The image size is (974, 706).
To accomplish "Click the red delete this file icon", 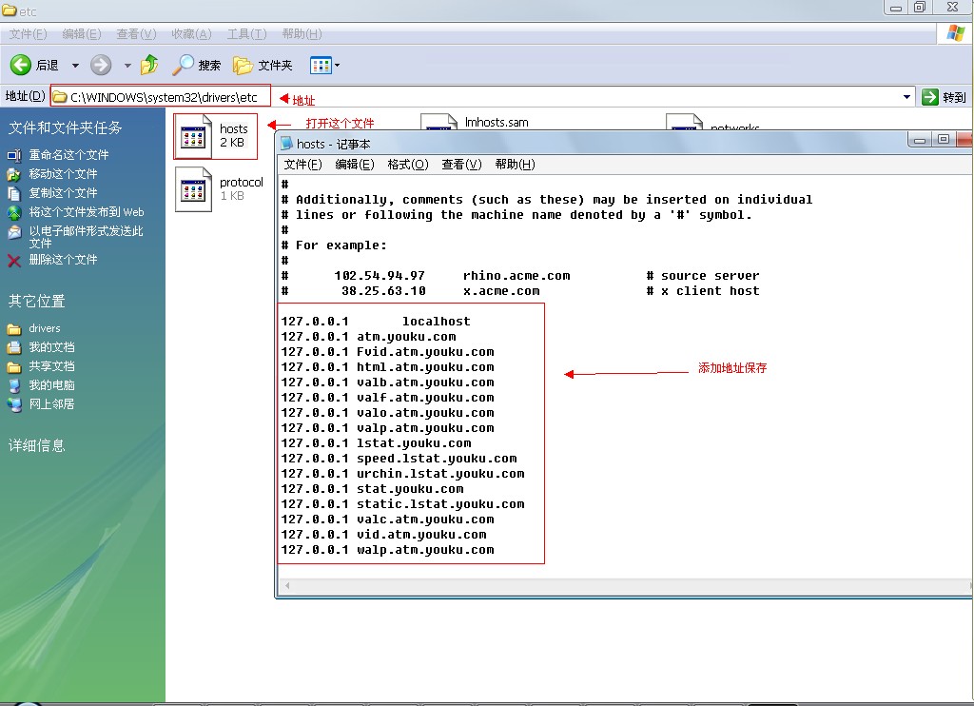I will pos(13,260).
